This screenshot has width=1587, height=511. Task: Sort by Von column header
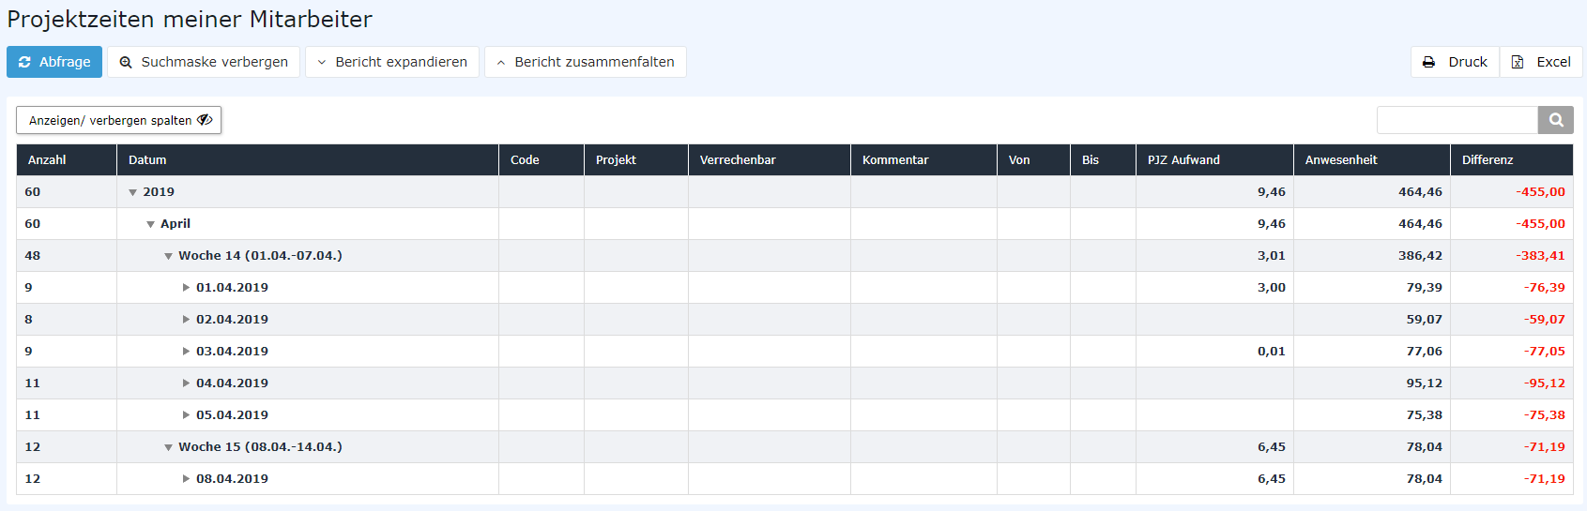(1034, 160)
